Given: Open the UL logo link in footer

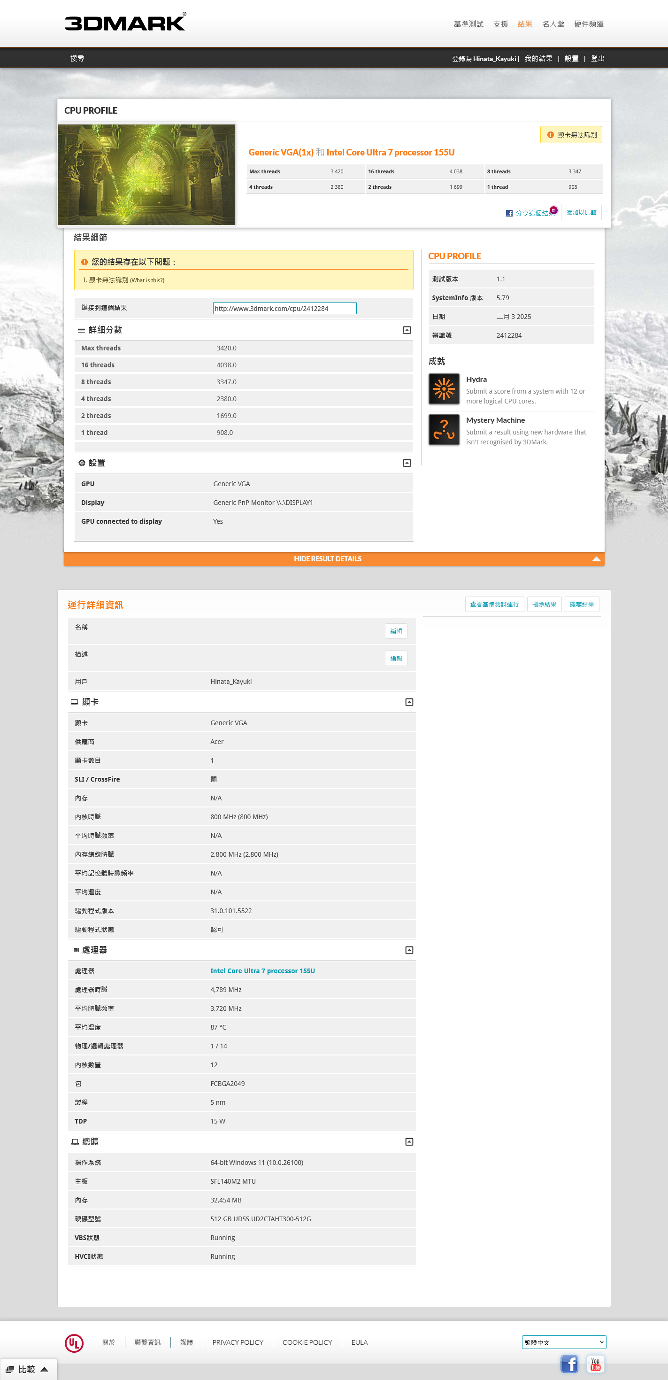Looking at the screenshot, I should click(x=74, y=1342).
